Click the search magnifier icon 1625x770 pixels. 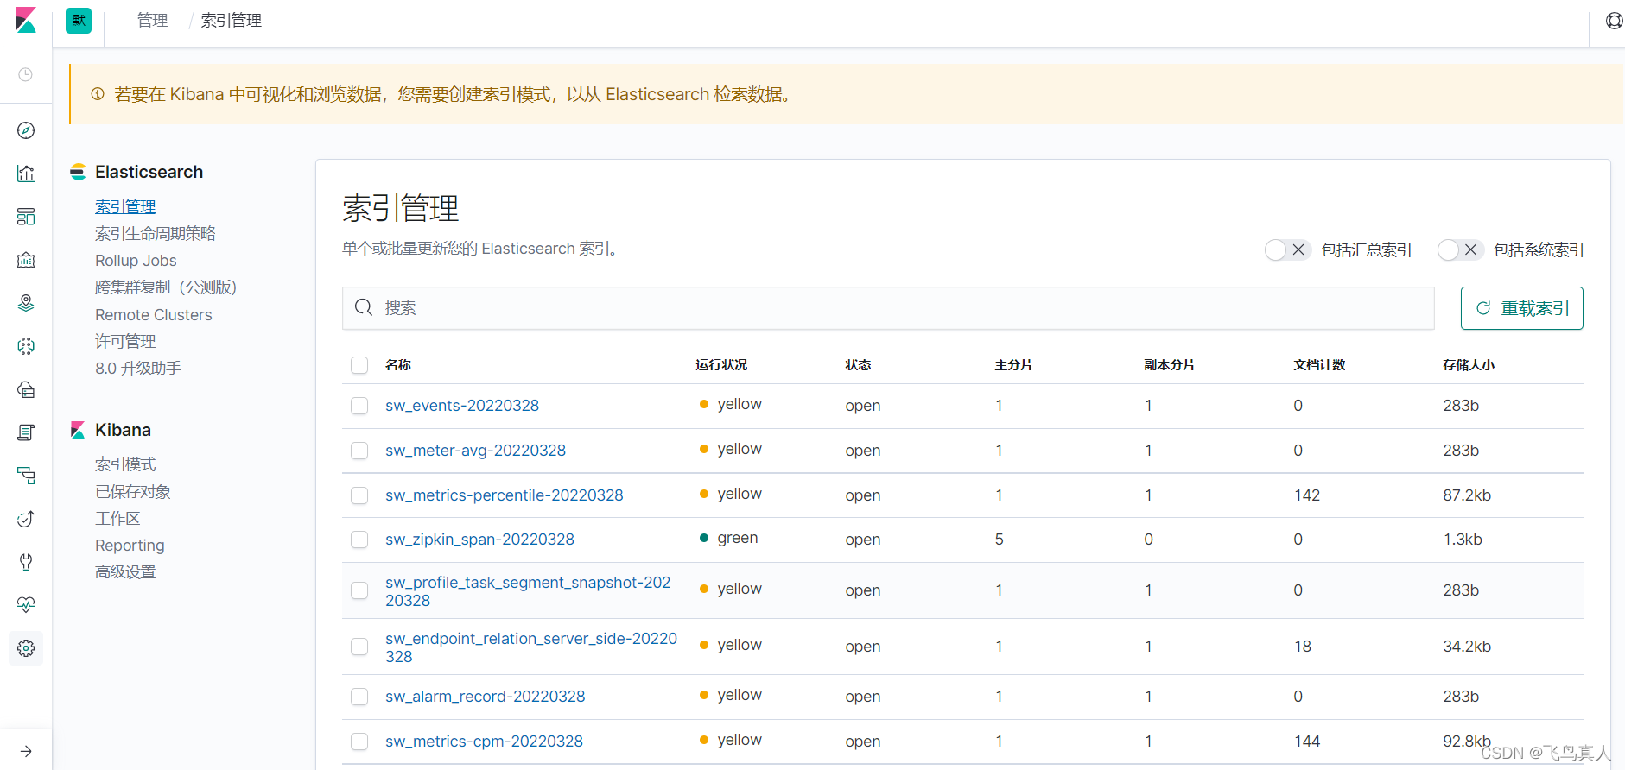tap(364, 307)
